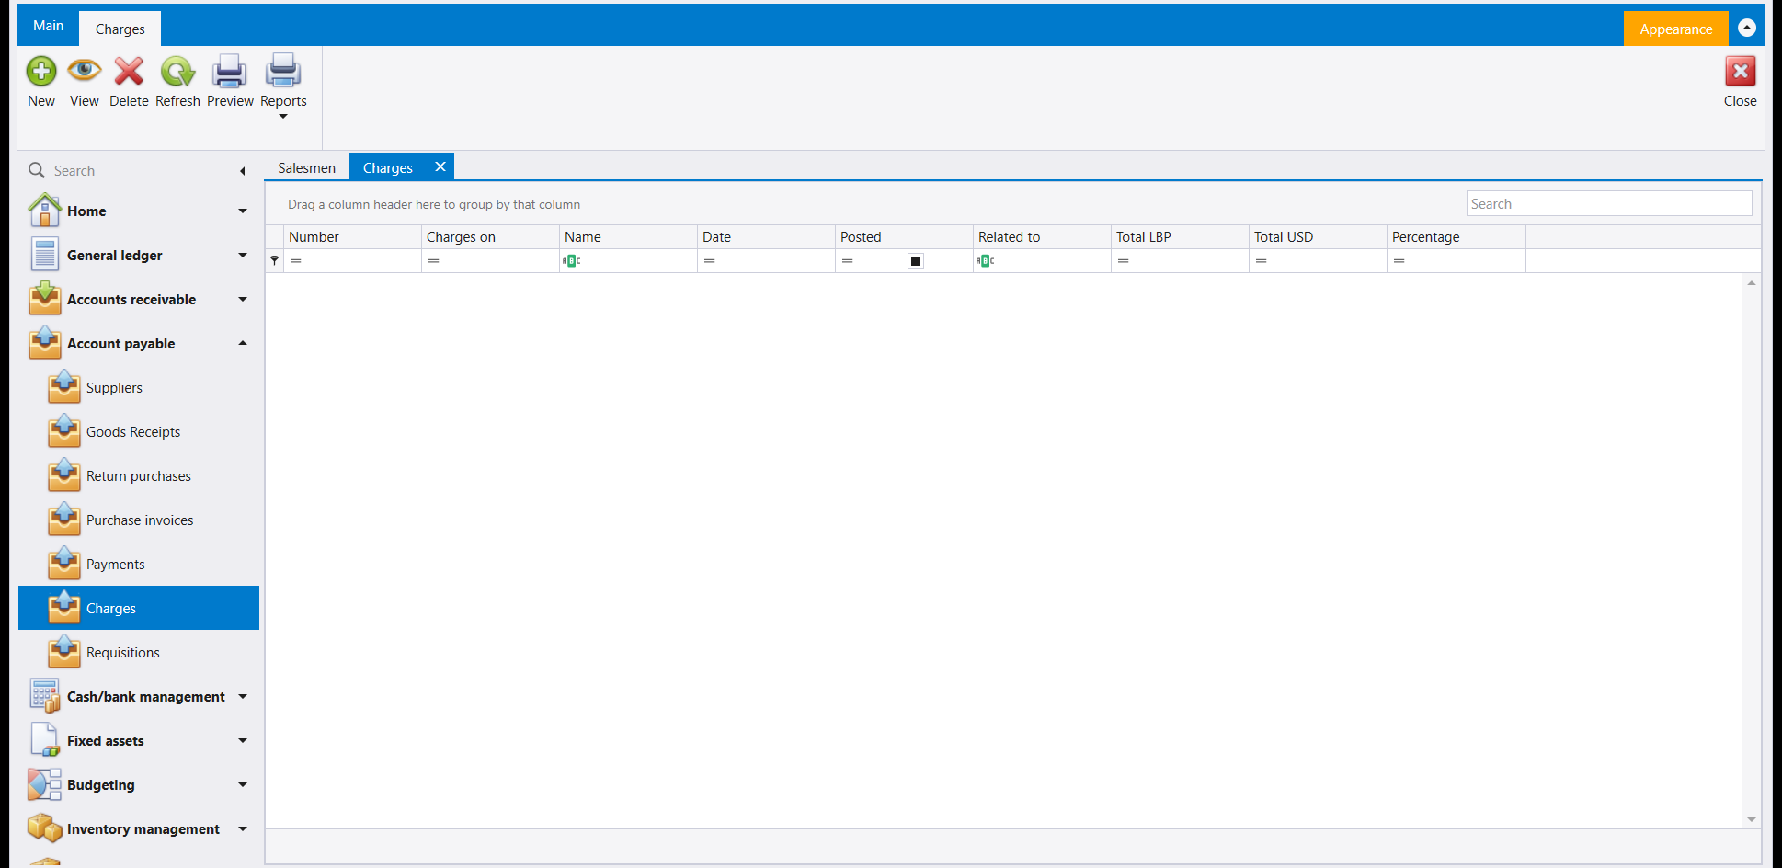Click the green Refresh icon
Screen dimensions: 1782x868
click(177, 72)
